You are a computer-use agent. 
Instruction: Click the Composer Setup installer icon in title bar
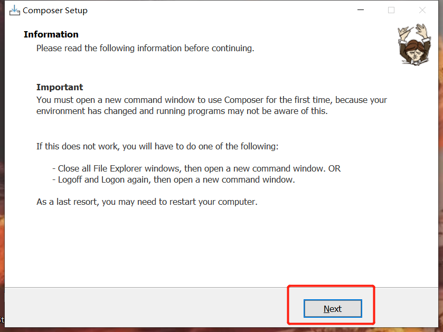(x=14, y=11)
